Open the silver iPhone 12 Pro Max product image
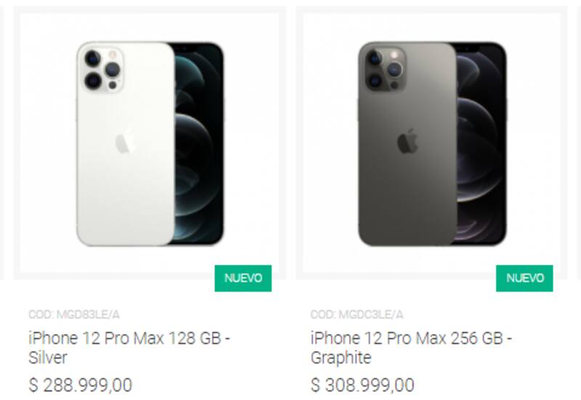This screenshot has width=581, height=400. tap(150, 144)
